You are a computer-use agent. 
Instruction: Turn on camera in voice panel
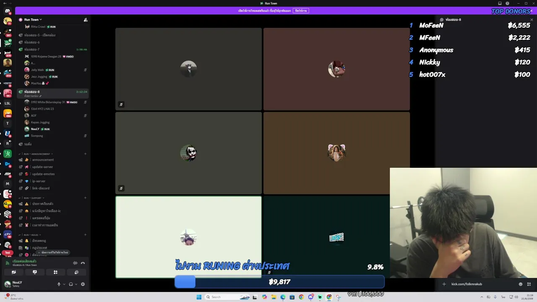(x=14, y=272)
